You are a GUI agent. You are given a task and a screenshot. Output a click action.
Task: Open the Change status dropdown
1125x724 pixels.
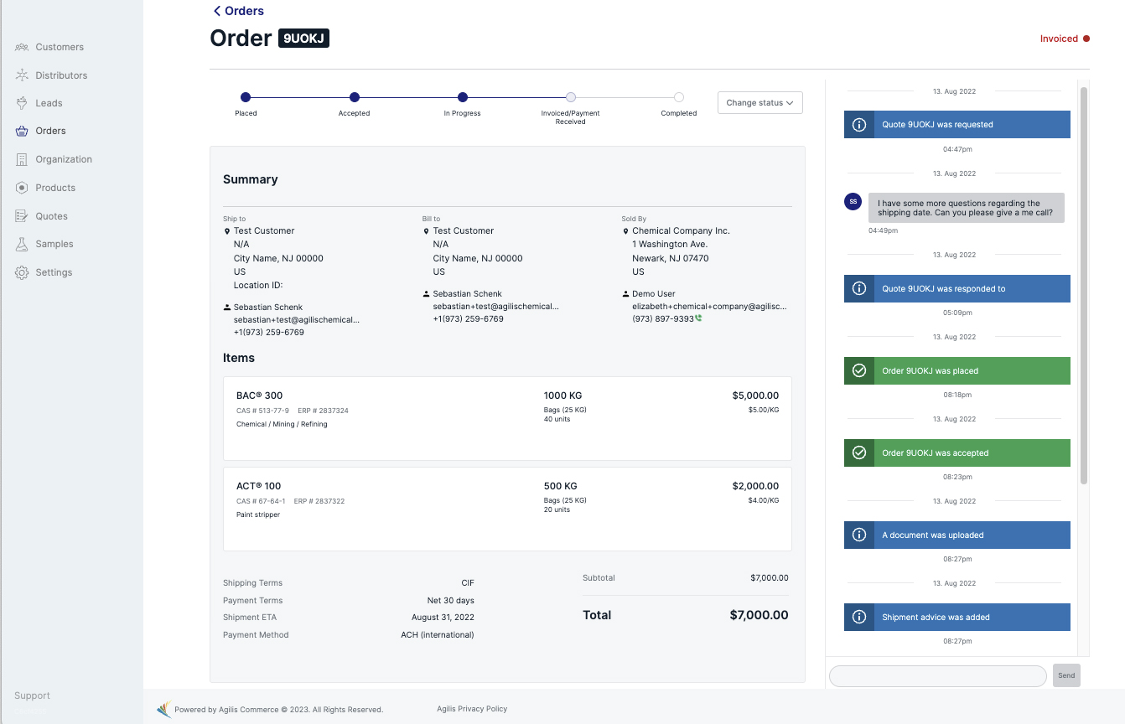pyautogui.click(x=760, y=103)
